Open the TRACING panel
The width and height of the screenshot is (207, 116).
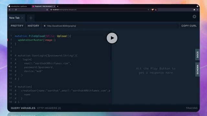191,108
